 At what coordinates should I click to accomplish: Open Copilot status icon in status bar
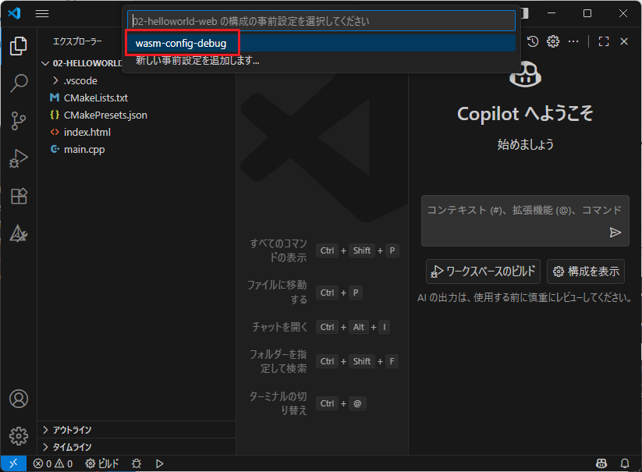point(601,463)
